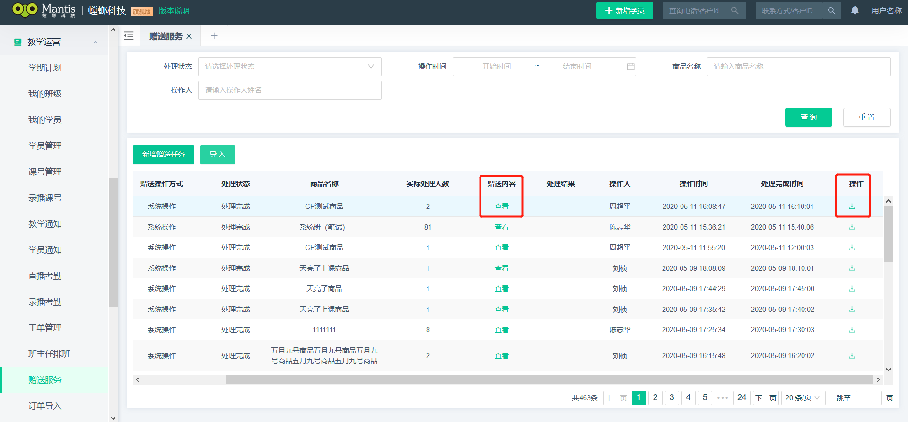Image resolution: width=908 pixels, height=422 pixels.
Task: Click 新增赠送任务 button
Action: [164, 155]
